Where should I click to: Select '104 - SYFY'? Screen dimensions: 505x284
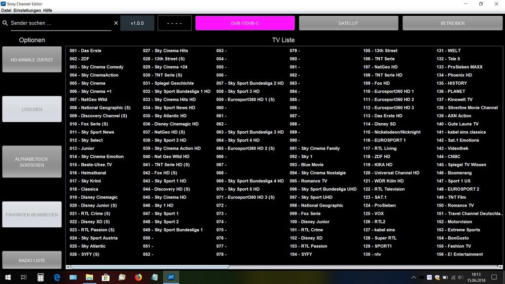click(301, 254)
